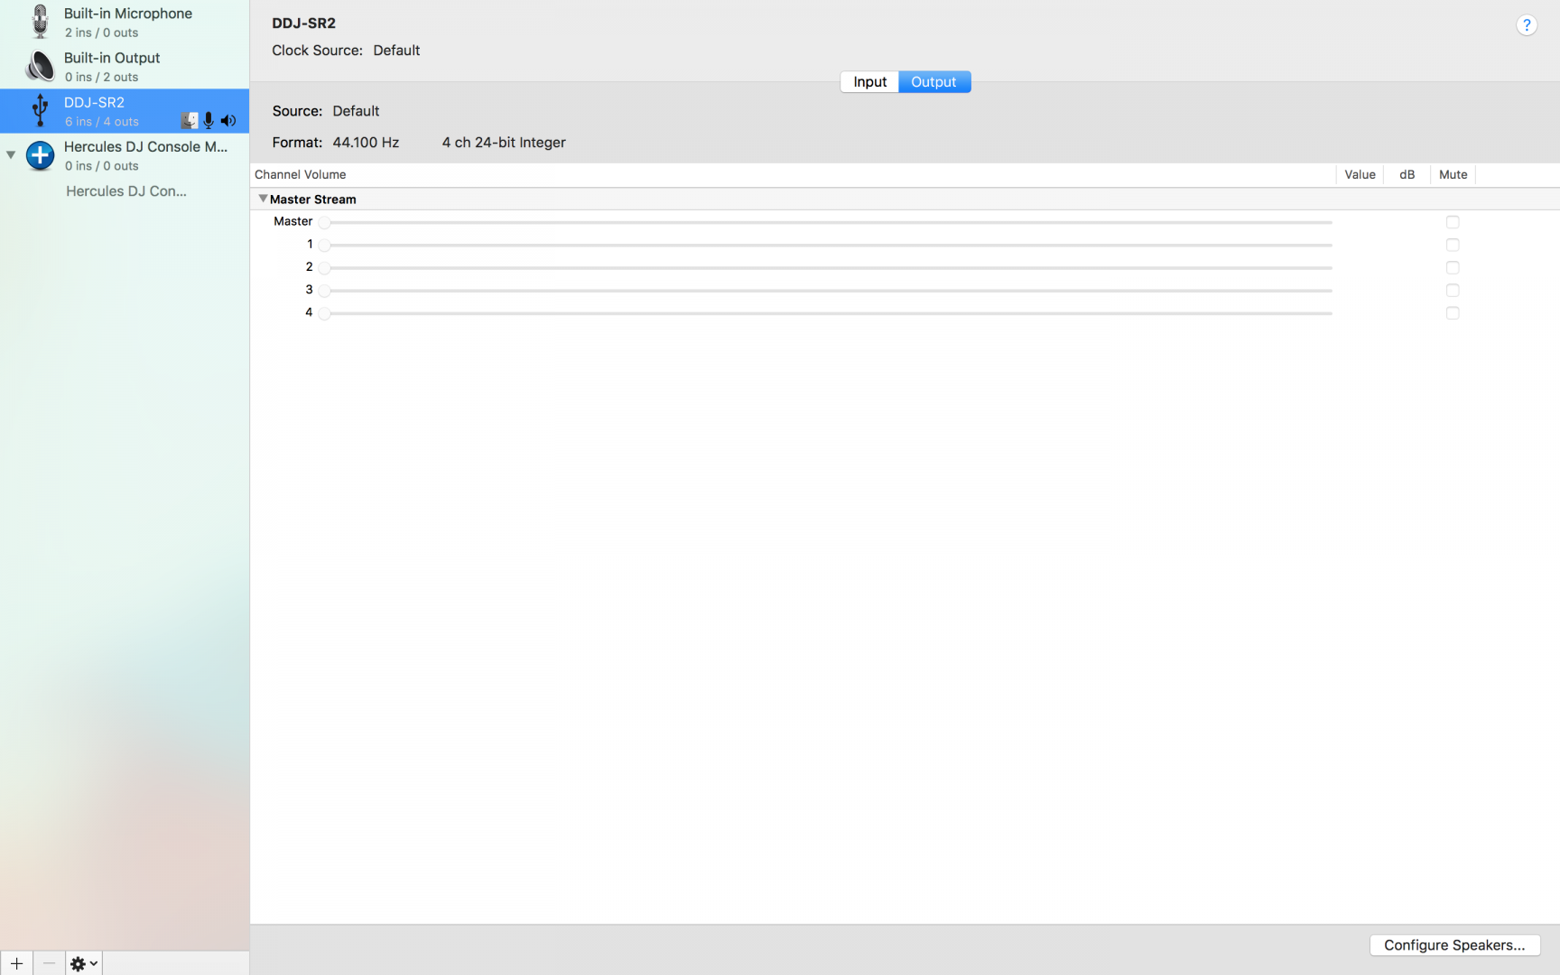Click the DDJ-SR2 USB device icon
Screen dimensions: 1560x975
[x=40, y=110]
